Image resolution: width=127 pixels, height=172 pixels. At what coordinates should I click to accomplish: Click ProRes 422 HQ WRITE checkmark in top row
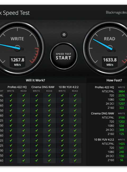point(11,95)
